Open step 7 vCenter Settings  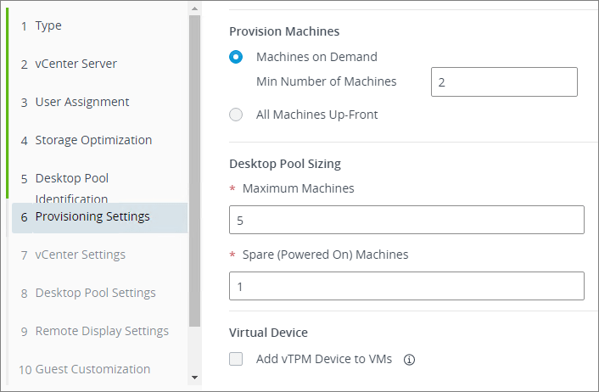coord(80,255)
